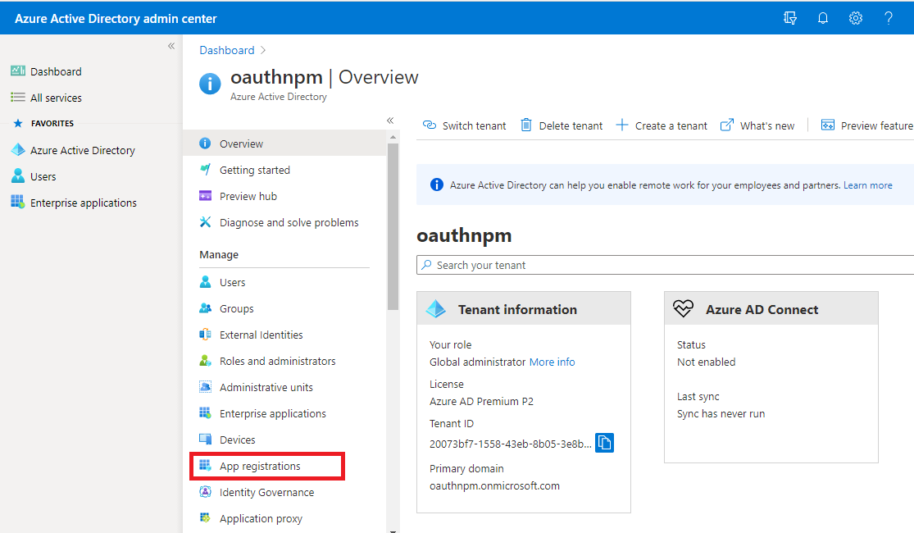Viewport: 914px width, 533px height.
Task: Click Delete tenant in toolbar
Action: click(x=562, y=125)
